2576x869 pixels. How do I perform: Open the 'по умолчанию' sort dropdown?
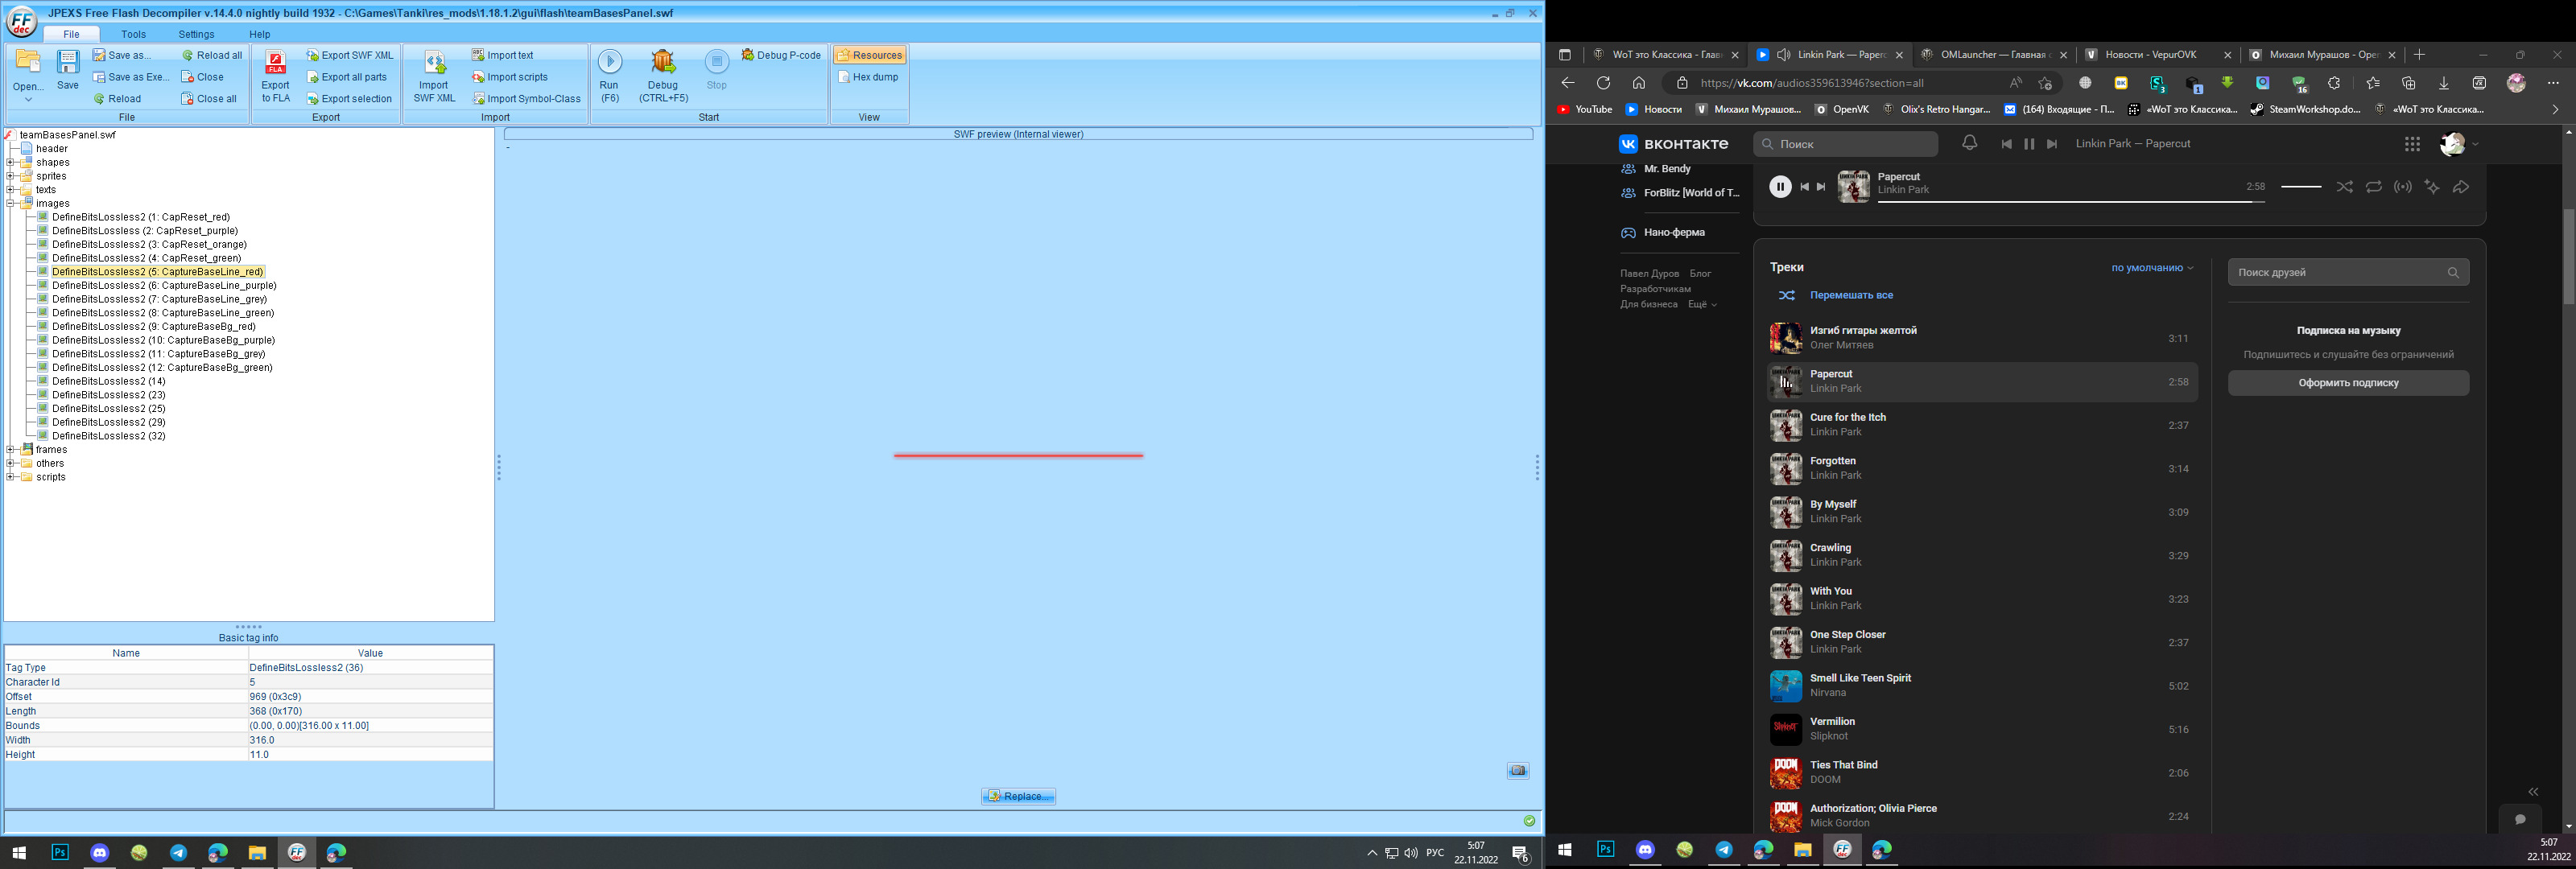pos(2152,268)
